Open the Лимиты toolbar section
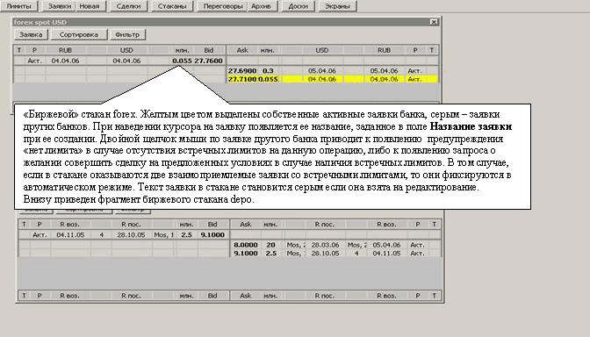Image resolution: width=590 pixels, height=337 pixels. tap(18, 6)
